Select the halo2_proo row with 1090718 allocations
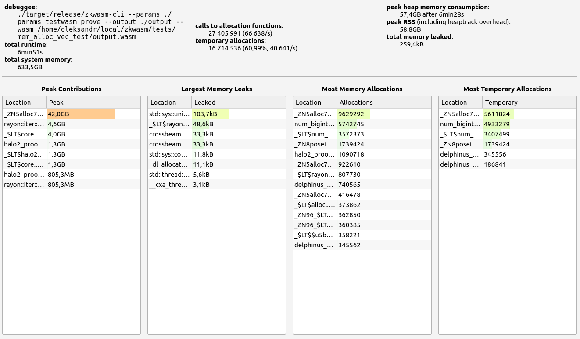Screen dimensions: 580x339 315,154
